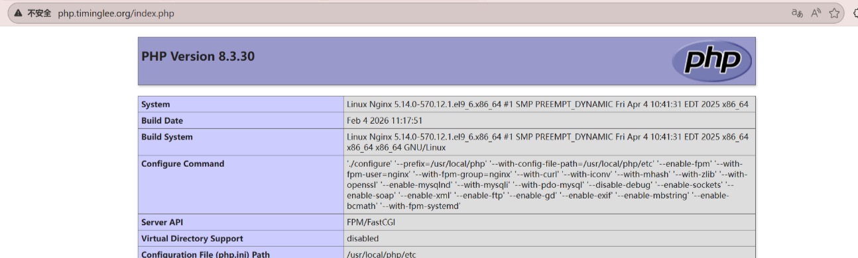Click the Feb 4 2026 11:17:51 value
Viewport: 858px width, 258px height.
[x=385, y=121]
